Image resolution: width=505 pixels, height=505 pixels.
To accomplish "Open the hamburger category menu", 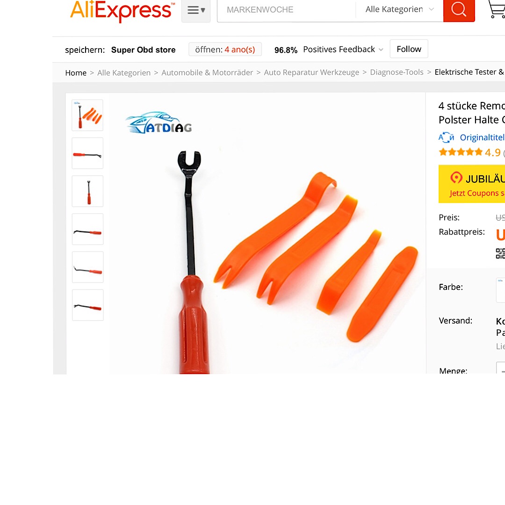I will (196, 10).
